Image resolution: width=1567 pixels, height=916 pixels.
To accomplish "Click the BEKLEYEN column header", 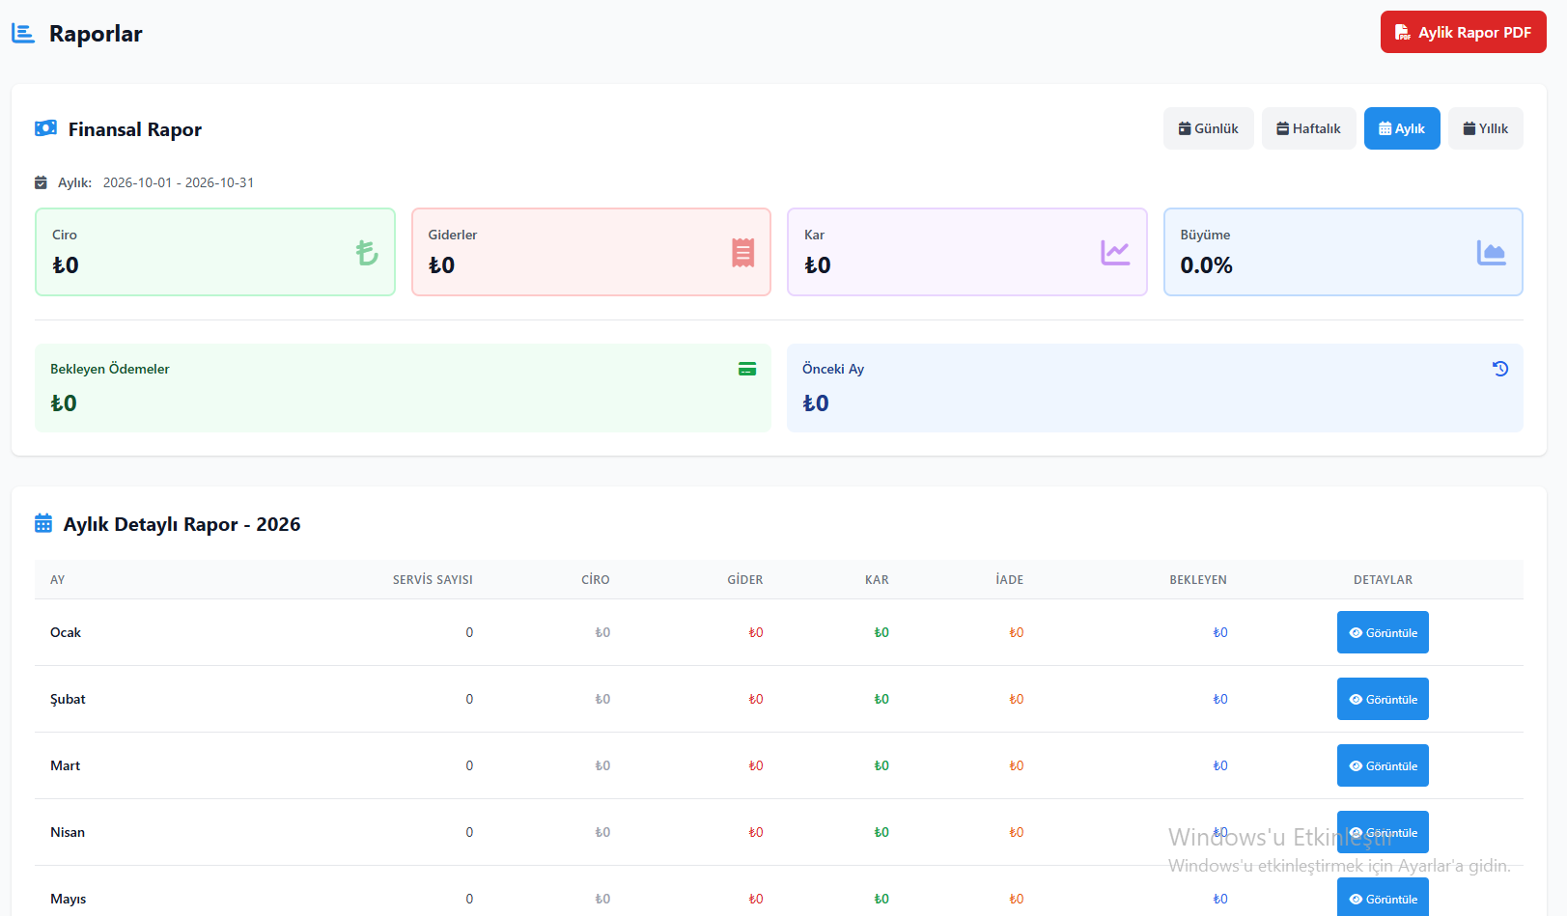I will point(1198,580).
